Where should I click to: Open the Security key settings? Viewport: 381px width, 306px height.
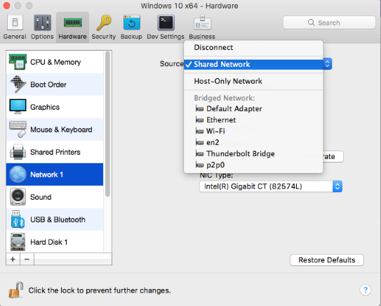click(104, 27)
